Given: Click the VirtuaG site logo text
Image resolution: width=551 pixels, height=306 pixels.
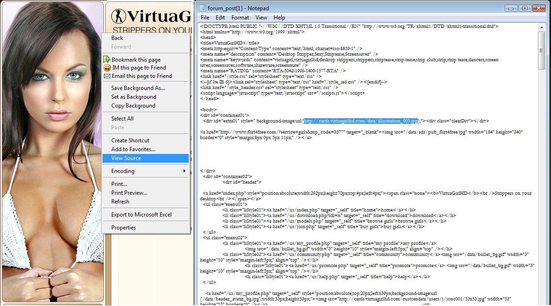Looking at the screenshot, I should coord(159,17).
